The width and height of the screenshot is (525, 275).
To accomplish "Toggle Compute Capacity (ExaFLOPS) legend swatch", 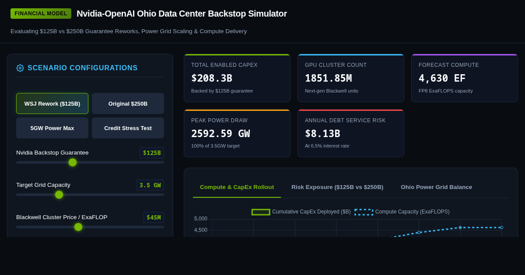I will click(x=364, y=212).
